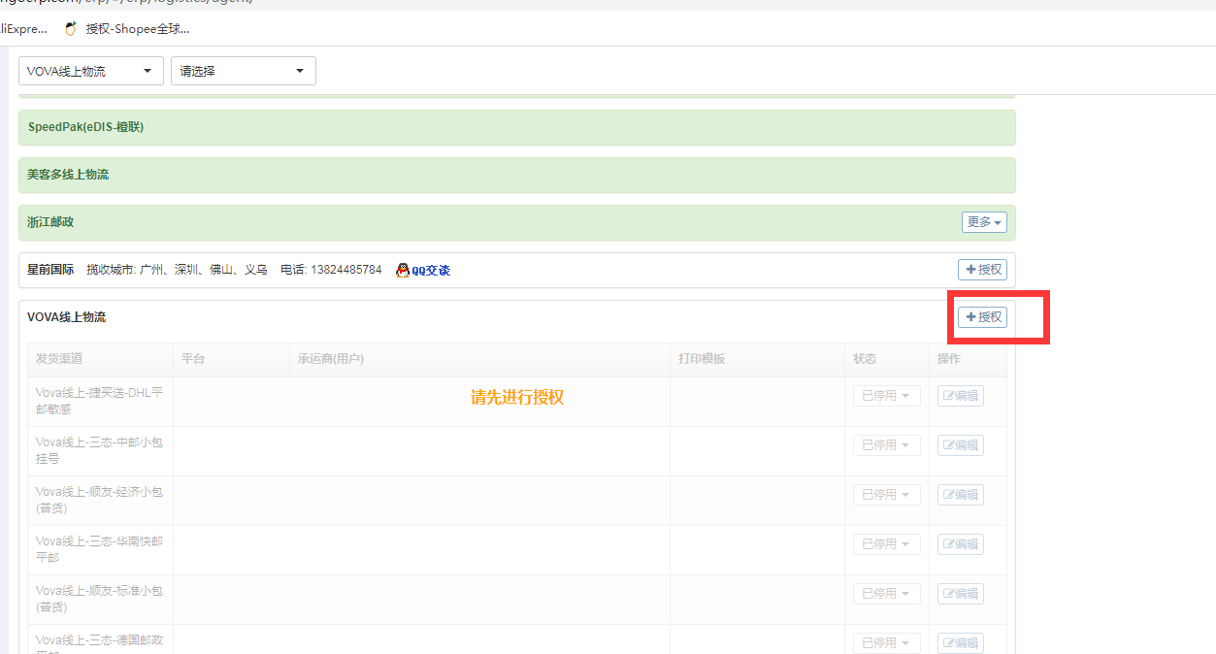Image resolution: width=1216 pixels, height=654 pixels.
Task: Click 授权 button in VOVA线上物流 panel
Action: [982, 317]
